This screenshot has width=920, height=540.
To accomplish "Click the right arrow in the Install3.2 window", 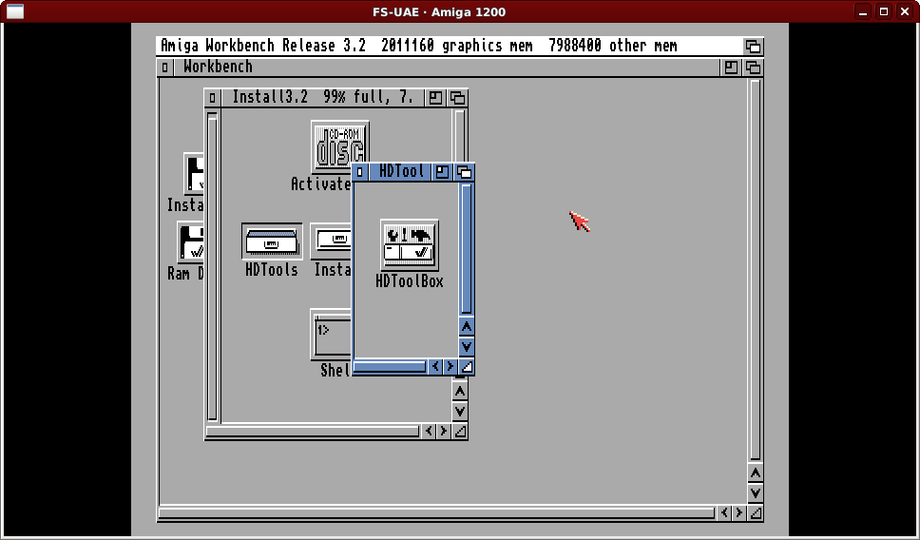I will [x=443, y=432].
